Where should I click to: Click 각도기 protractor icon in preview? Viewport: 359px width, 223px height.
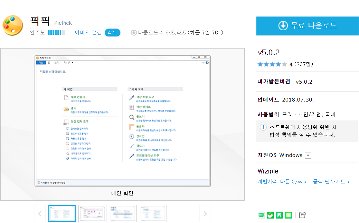click(132, 146)
